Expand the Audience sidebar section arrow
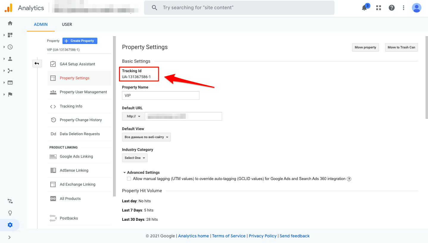Image resolution: width=428 pixels, height=243 pixels. click(x=4, y=59)
